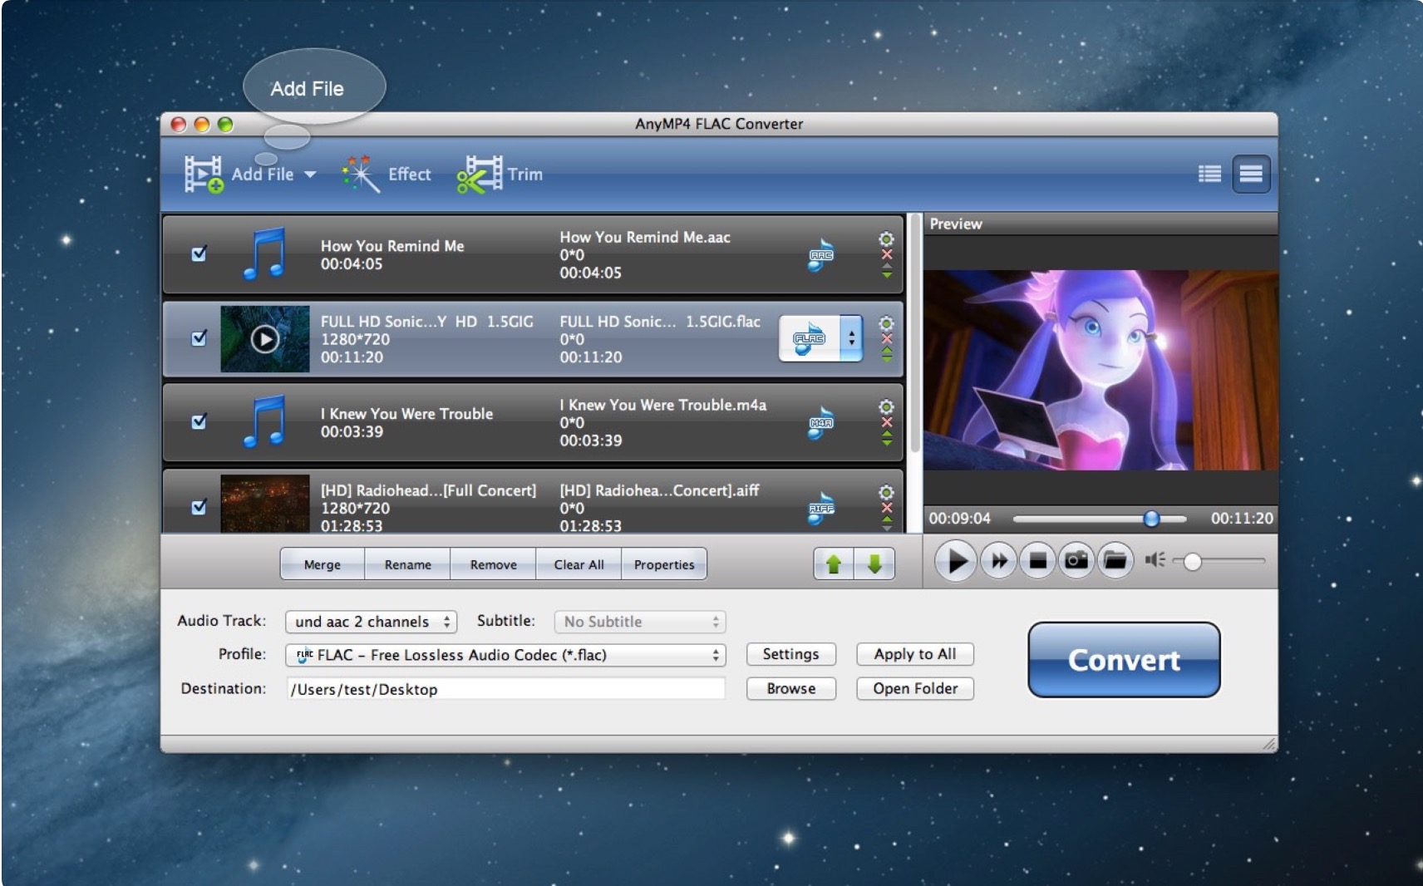The height and width of the screenshot is (886, 1423).
Task: Uncheck the How You Remind Me checkbox
Action: (x=199, y=254)
